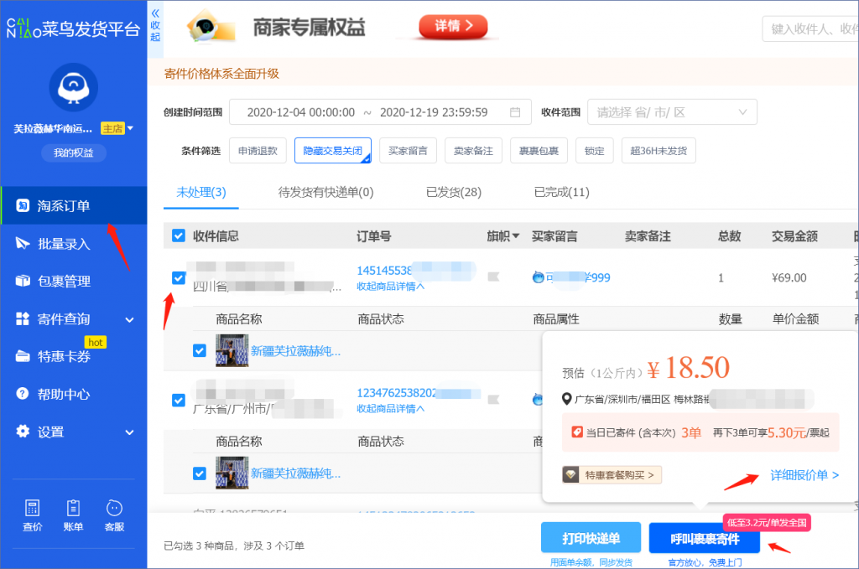Image resolution: width=859 pixels, height=569 pixels.
Task: Toggle the select-all checkbox next to 收件信息
Action: click(179, 235)
